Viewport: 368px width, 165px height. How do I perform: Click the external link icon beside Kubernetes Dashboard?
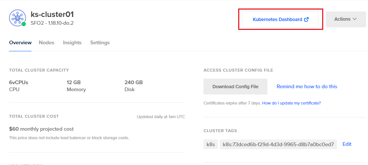point(306,20)
